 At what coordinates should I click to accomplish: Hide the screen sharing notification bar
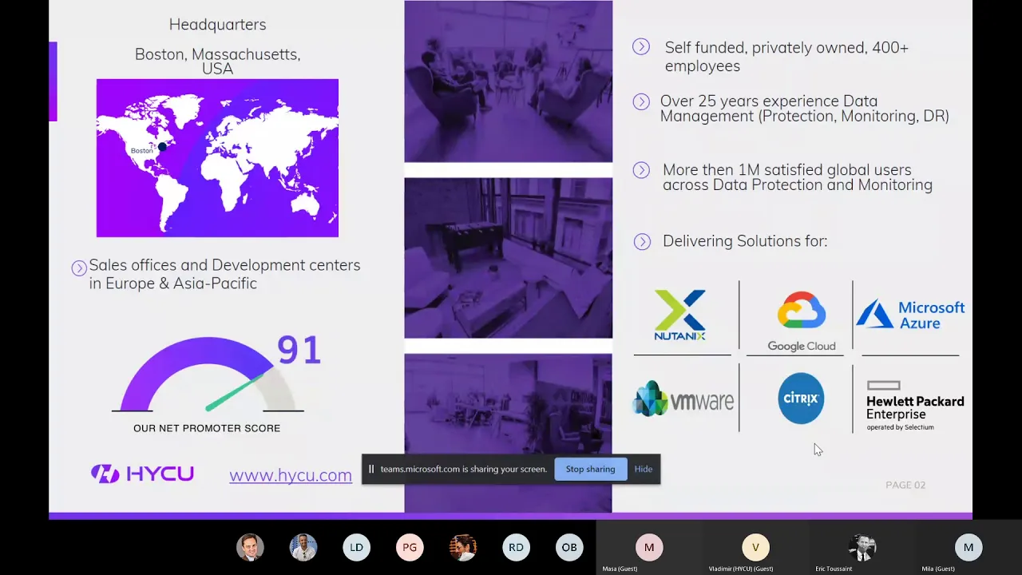(x=644, y=469)
